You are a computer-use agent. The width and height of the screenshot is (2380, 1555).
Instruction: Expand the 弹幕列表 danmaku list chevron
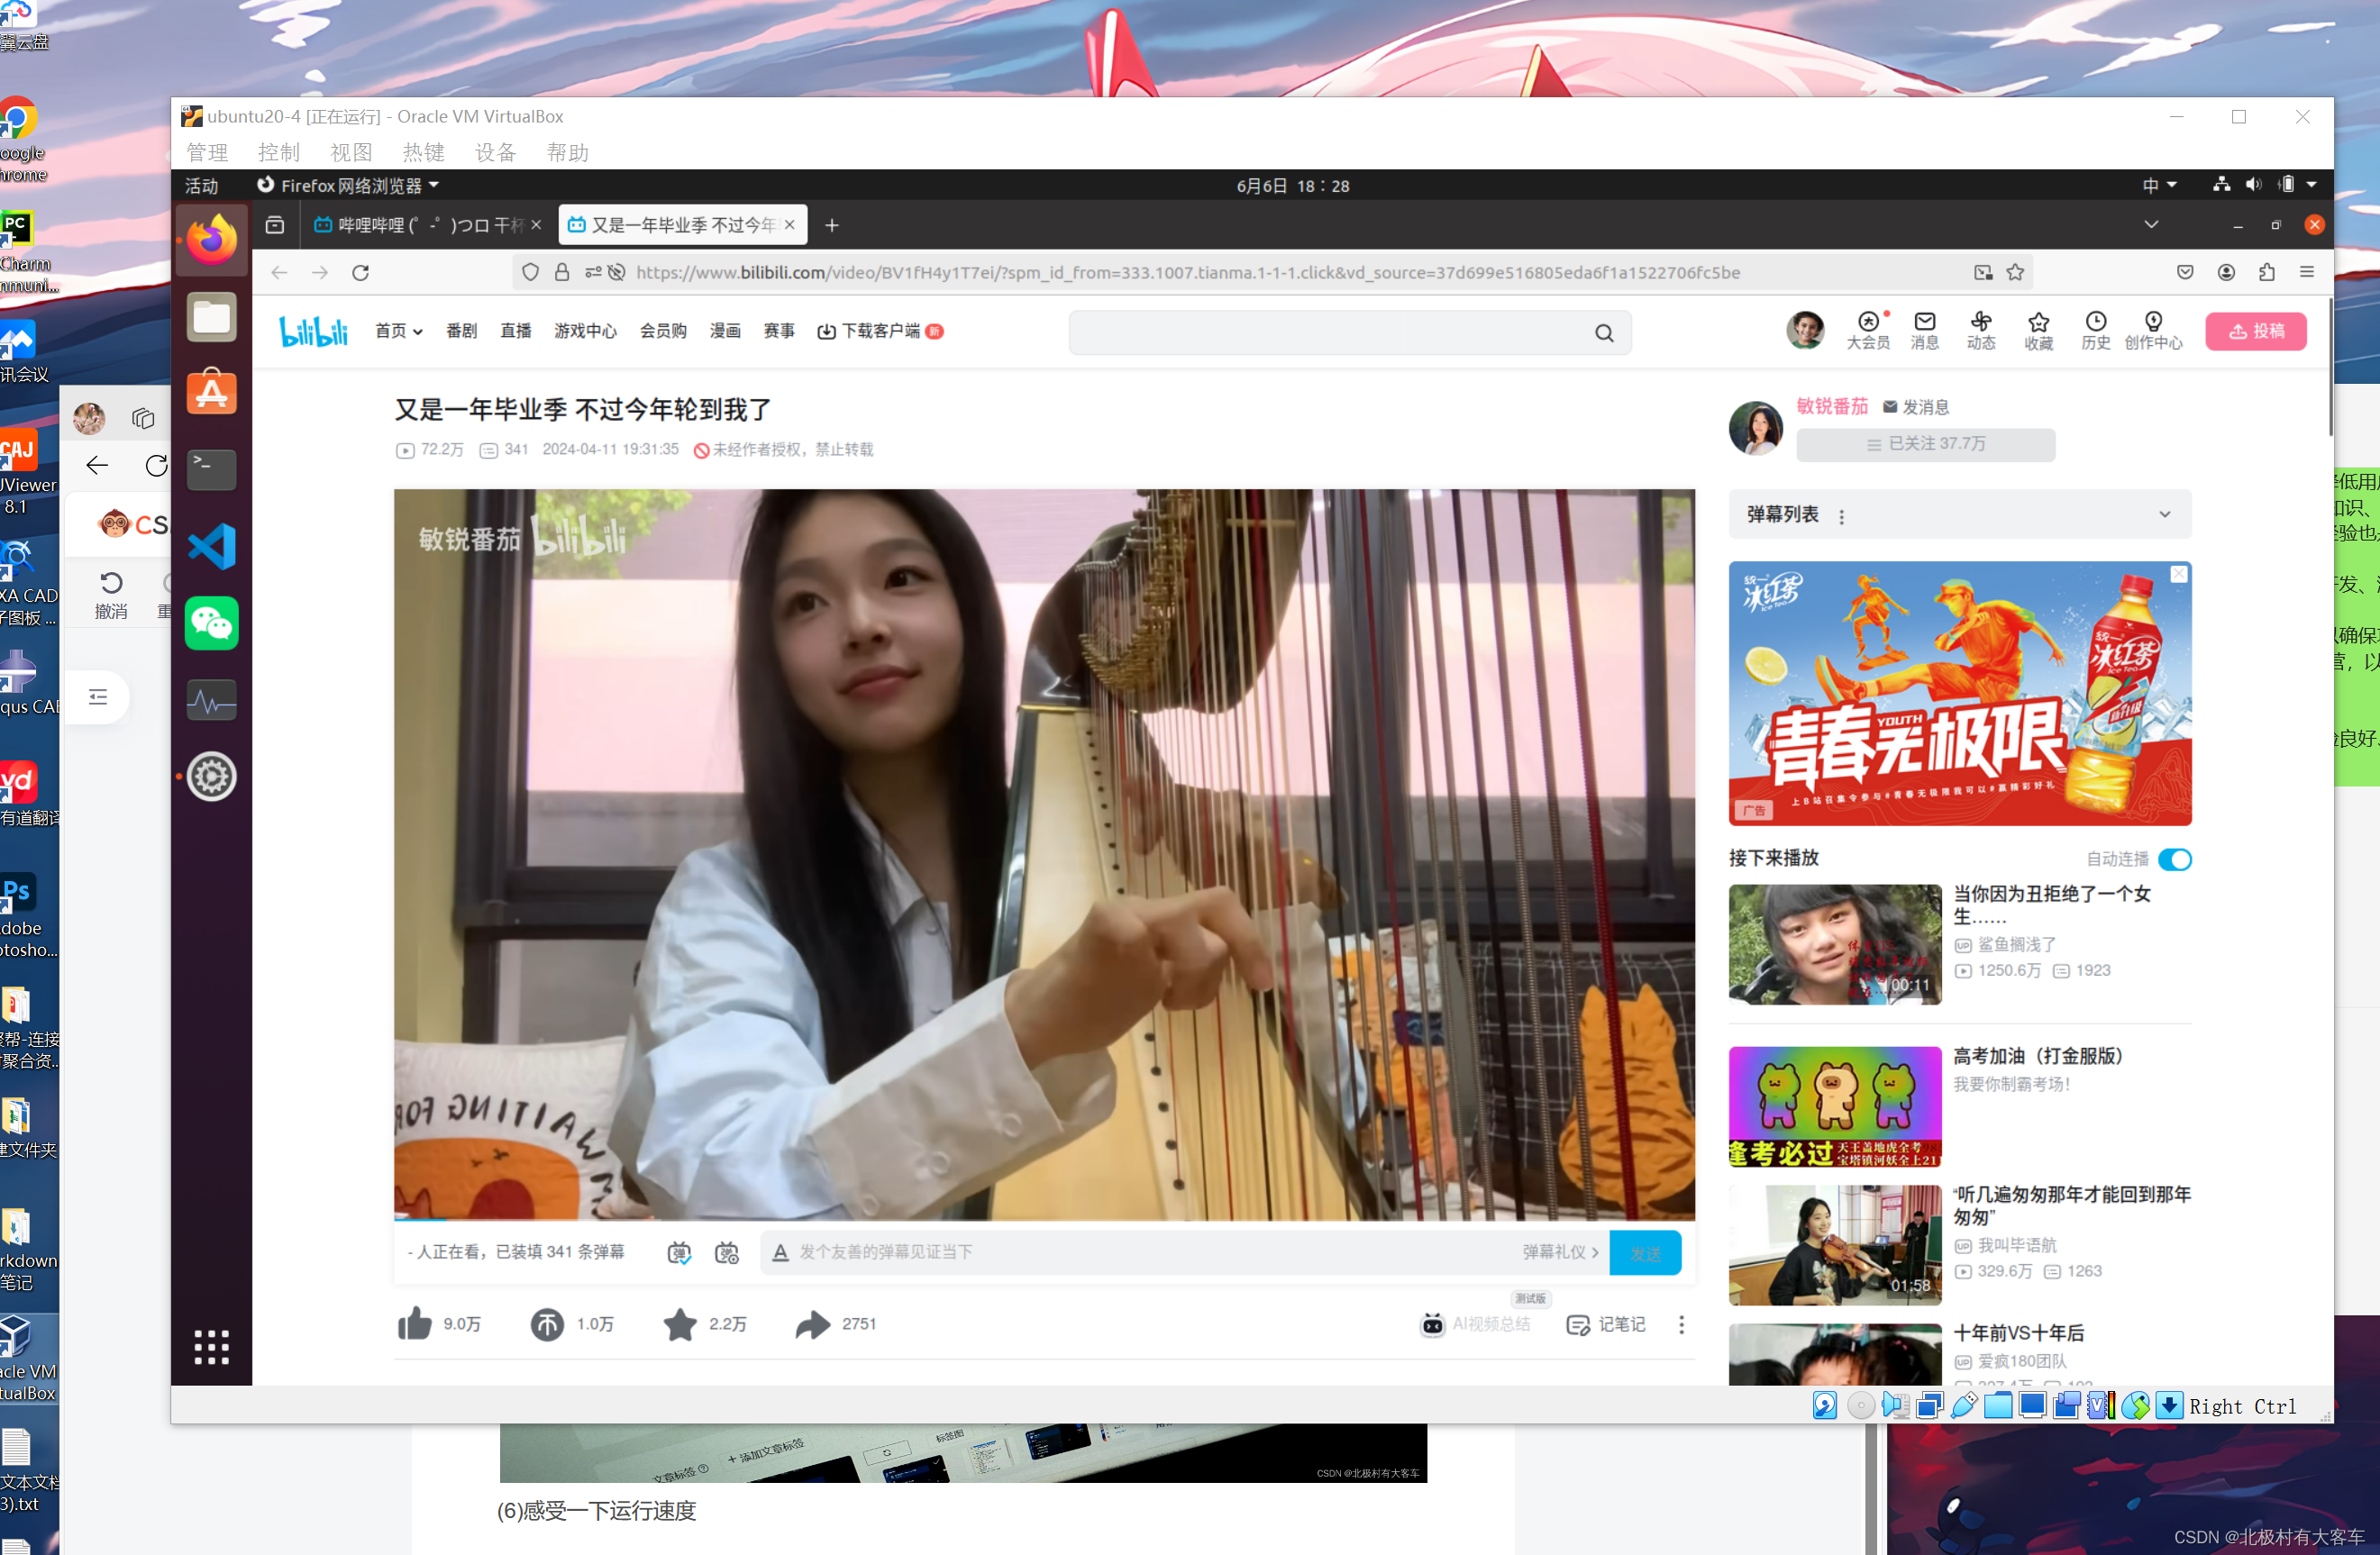pos(2164,514)
